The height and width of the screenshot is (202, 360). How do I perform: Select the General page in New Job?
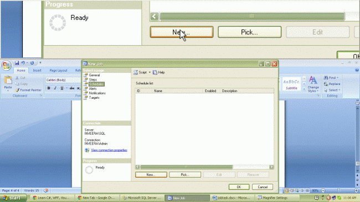pyautogui.click(x=94, y=75)
